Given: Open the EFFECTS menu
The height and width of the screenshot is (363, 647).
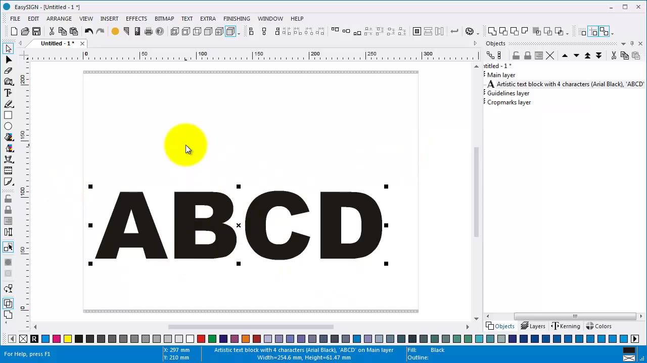Looking at the screenshot, I should pos(136,19).
